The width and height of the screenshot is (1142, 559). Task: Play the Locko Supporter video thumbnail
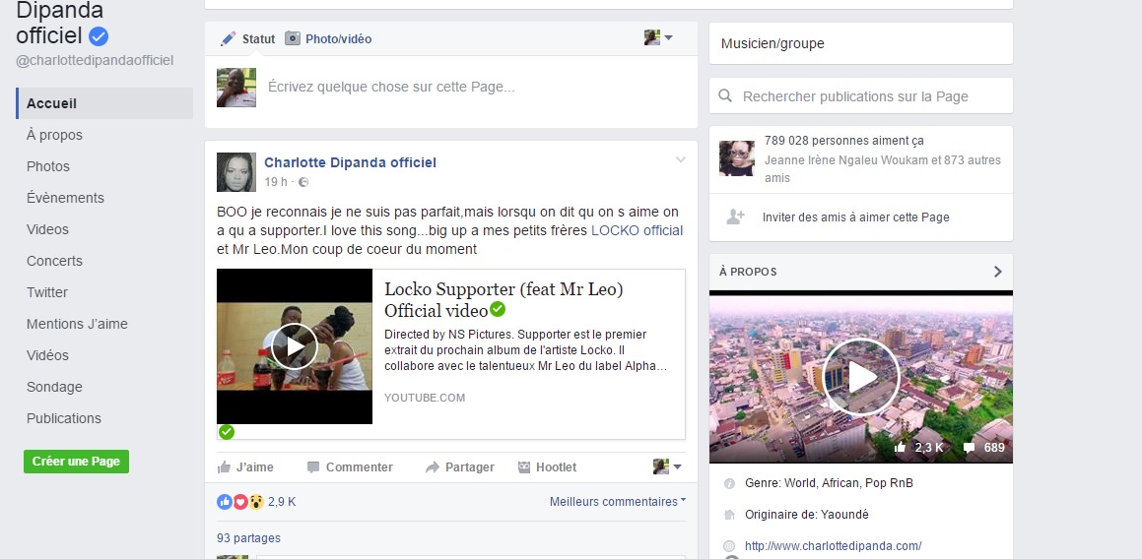point(295,346)
